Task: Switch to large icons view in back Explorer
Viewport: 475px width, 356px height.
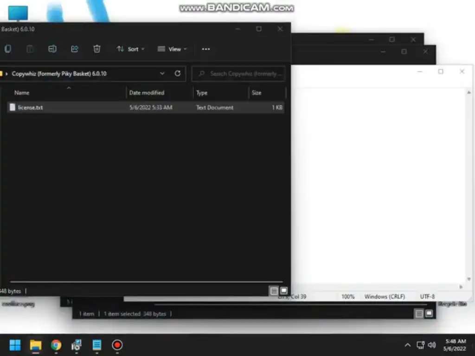Action: [x=429, y=314]
